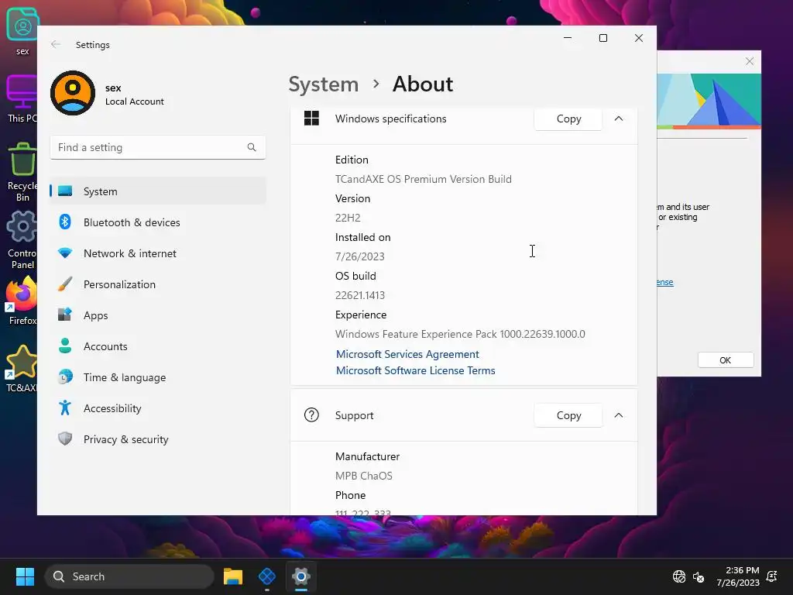Open the Windows Start menu

(25, 576)
